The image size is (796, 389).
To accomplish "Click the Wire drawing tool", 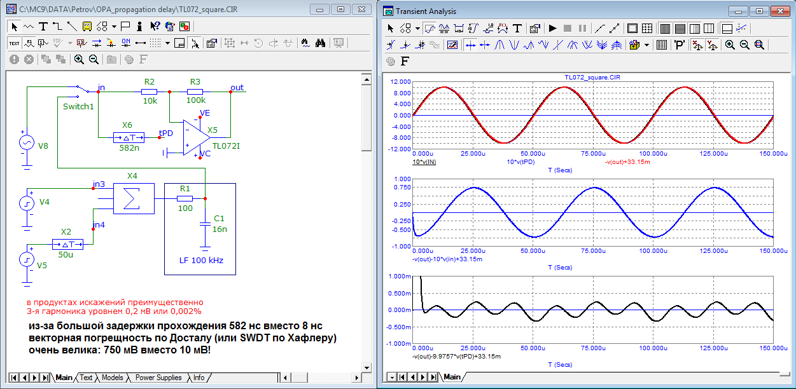I will [57, 27].
